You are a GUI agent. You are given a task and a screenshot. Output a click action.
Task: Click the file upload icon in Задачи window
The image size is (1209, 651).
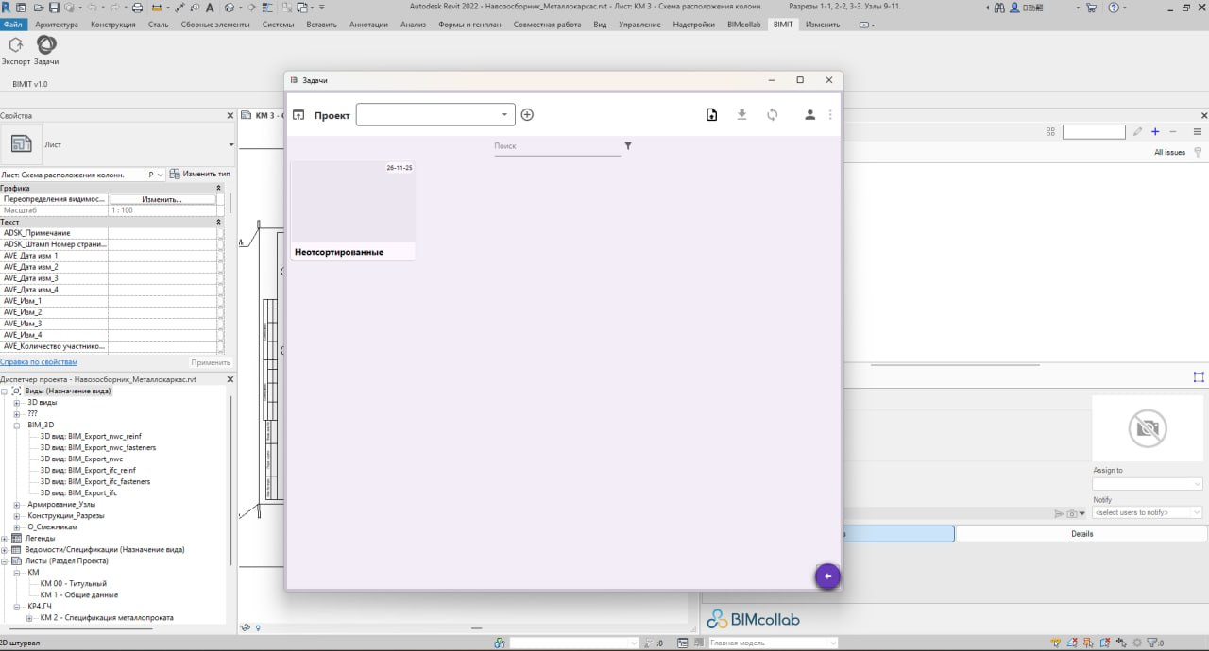point(711,115)
